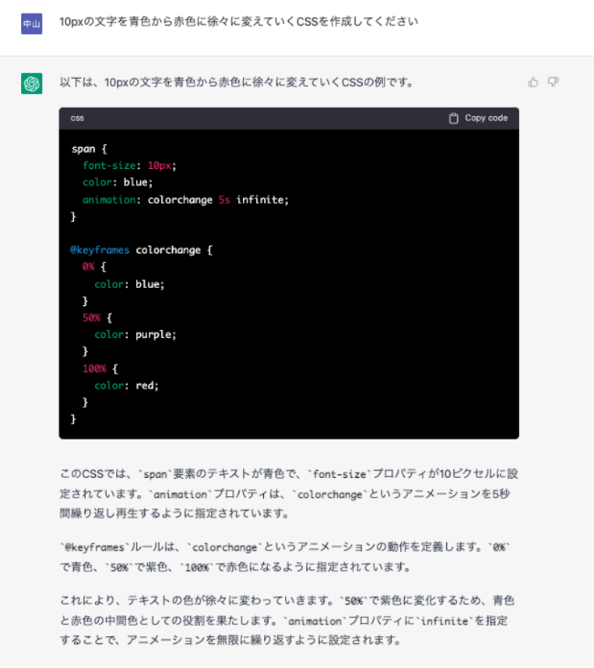Click the css language label
The width and height of the screenshot is (594, 668).
point(78,118)
